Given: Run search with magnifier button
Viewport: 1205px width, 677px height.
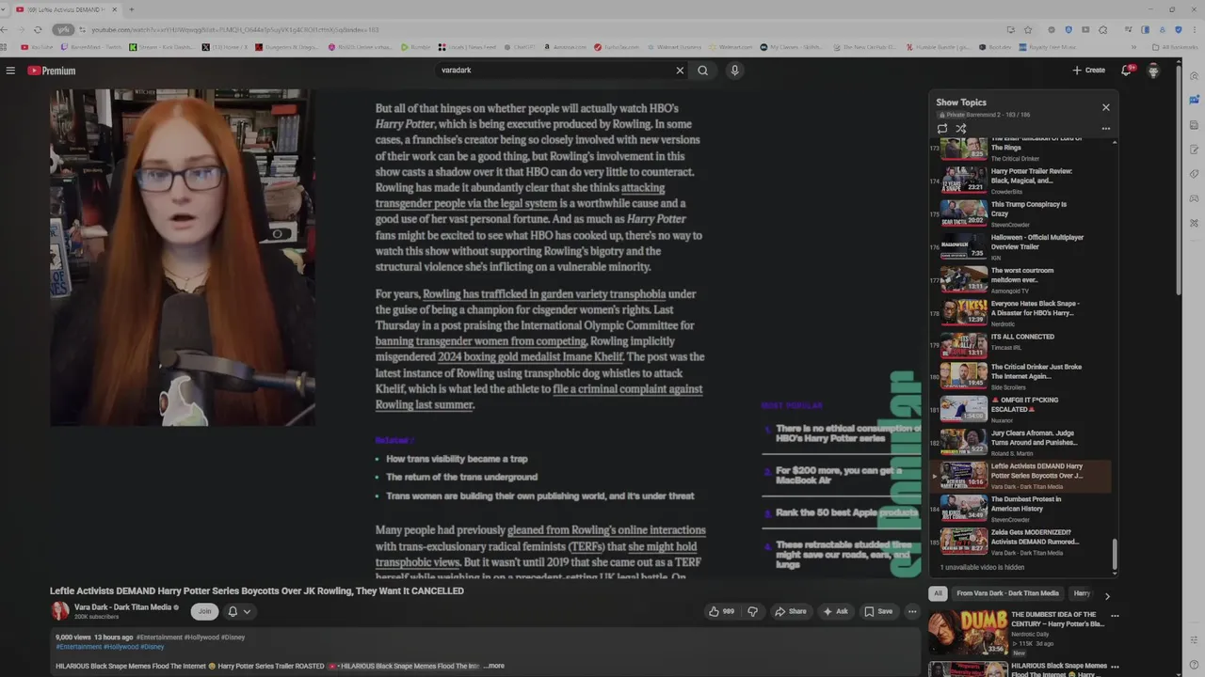Looking at the screenshot, I should coord(702,71).
